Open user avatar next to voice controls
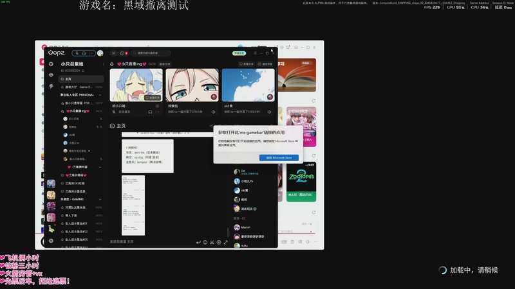 click(100, 53)
